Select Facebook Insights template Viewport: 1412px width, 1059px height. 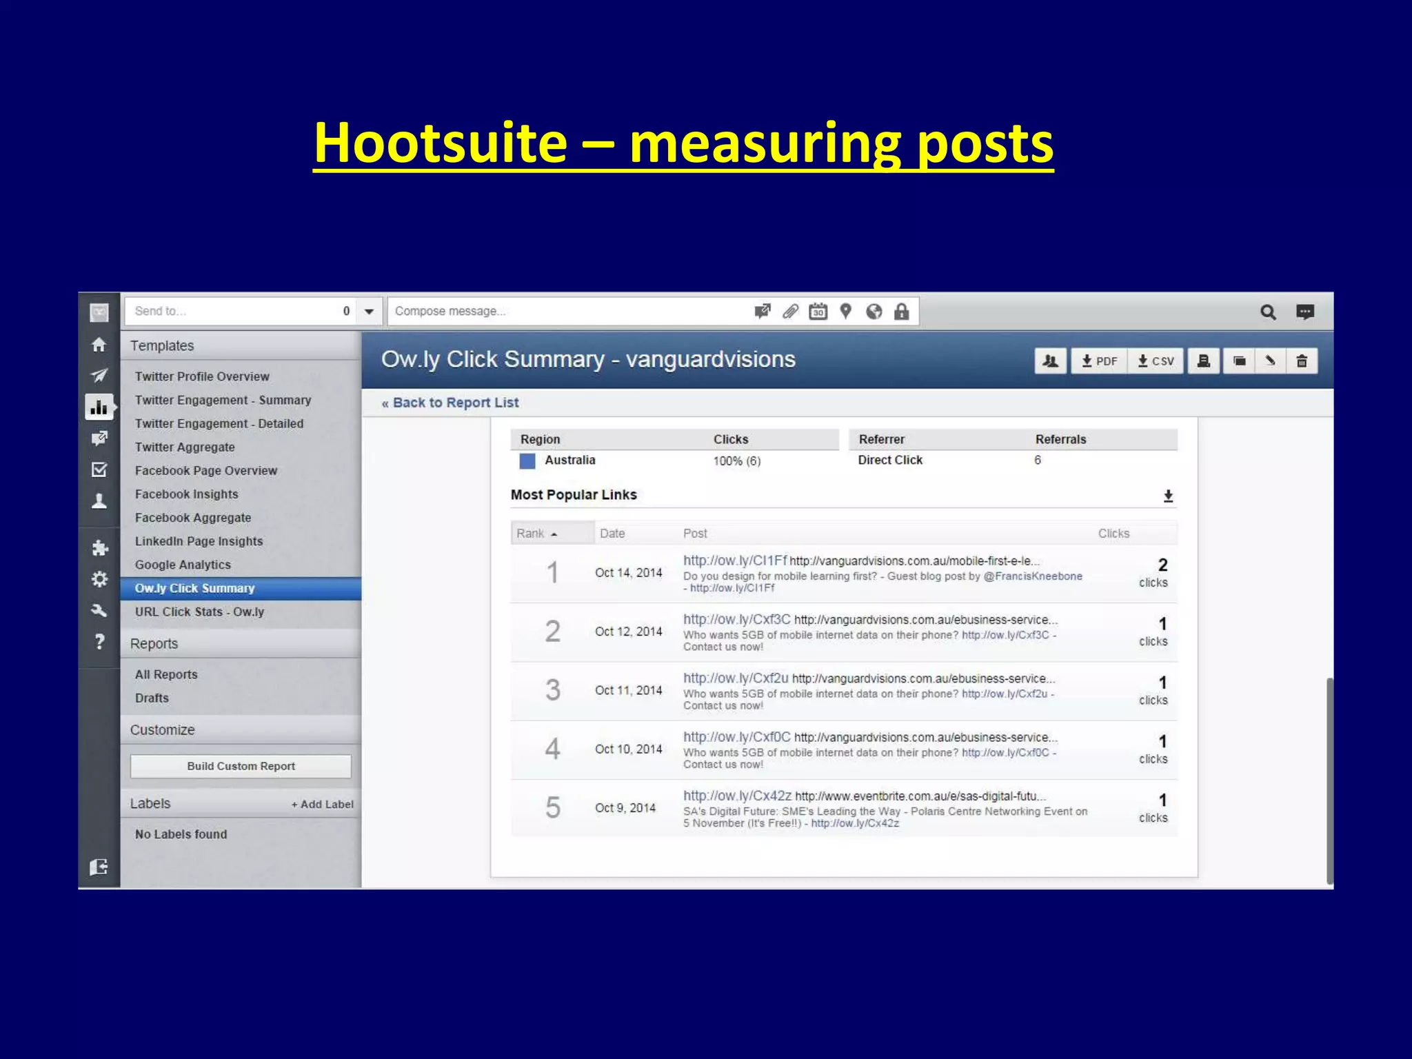(x=186, y=494)
